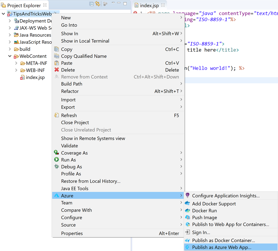The width and height of the screenshot is (278, 251).
Task: Click the Publish as Azure Web App icon
Action: click(188, 247)
